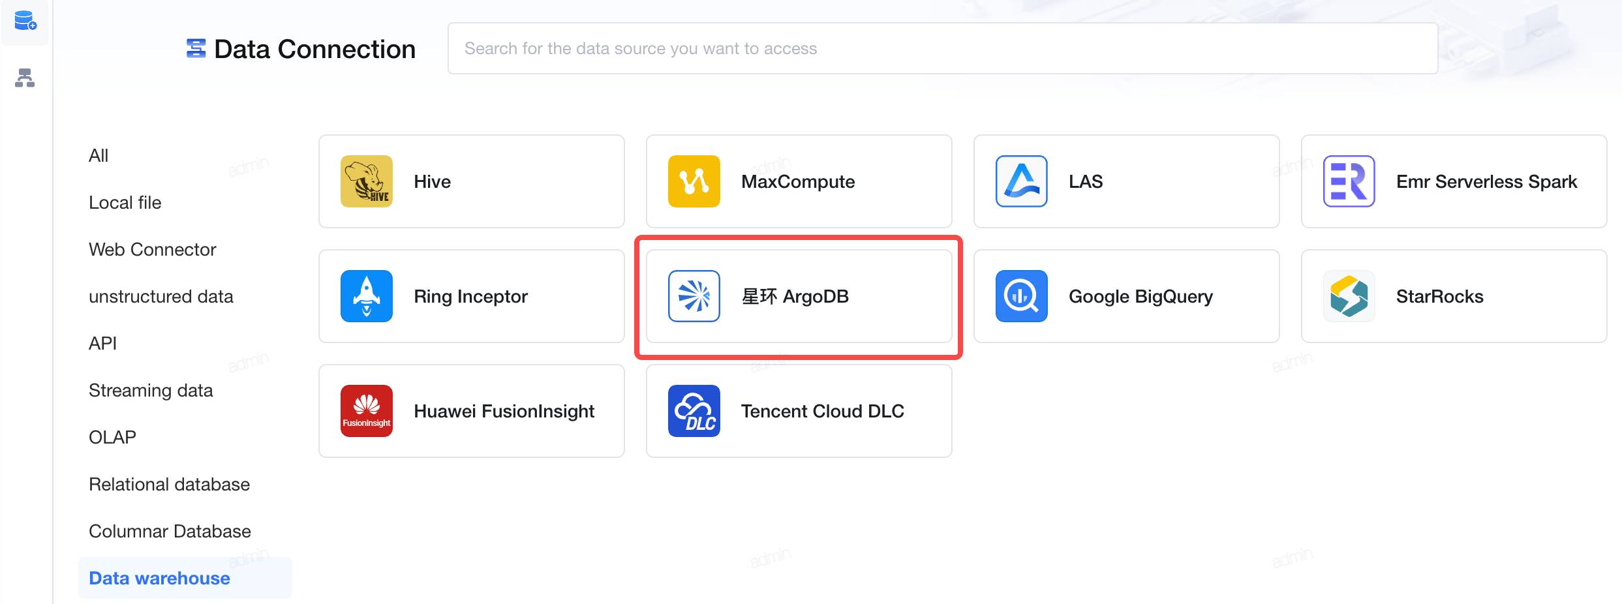1622x604 pixels.
Task: Click the LAS blue triangle icon
Action: [1022, 181]
